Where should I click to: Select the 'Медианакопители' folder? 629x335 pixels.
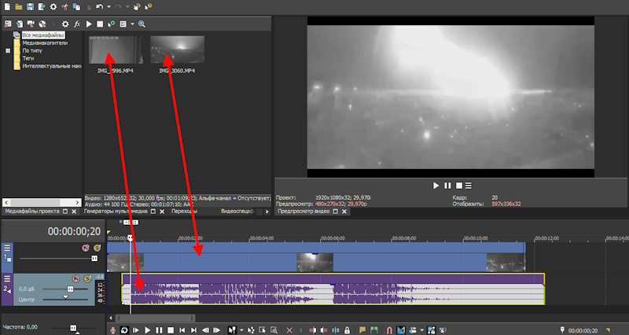pos(45,43)
